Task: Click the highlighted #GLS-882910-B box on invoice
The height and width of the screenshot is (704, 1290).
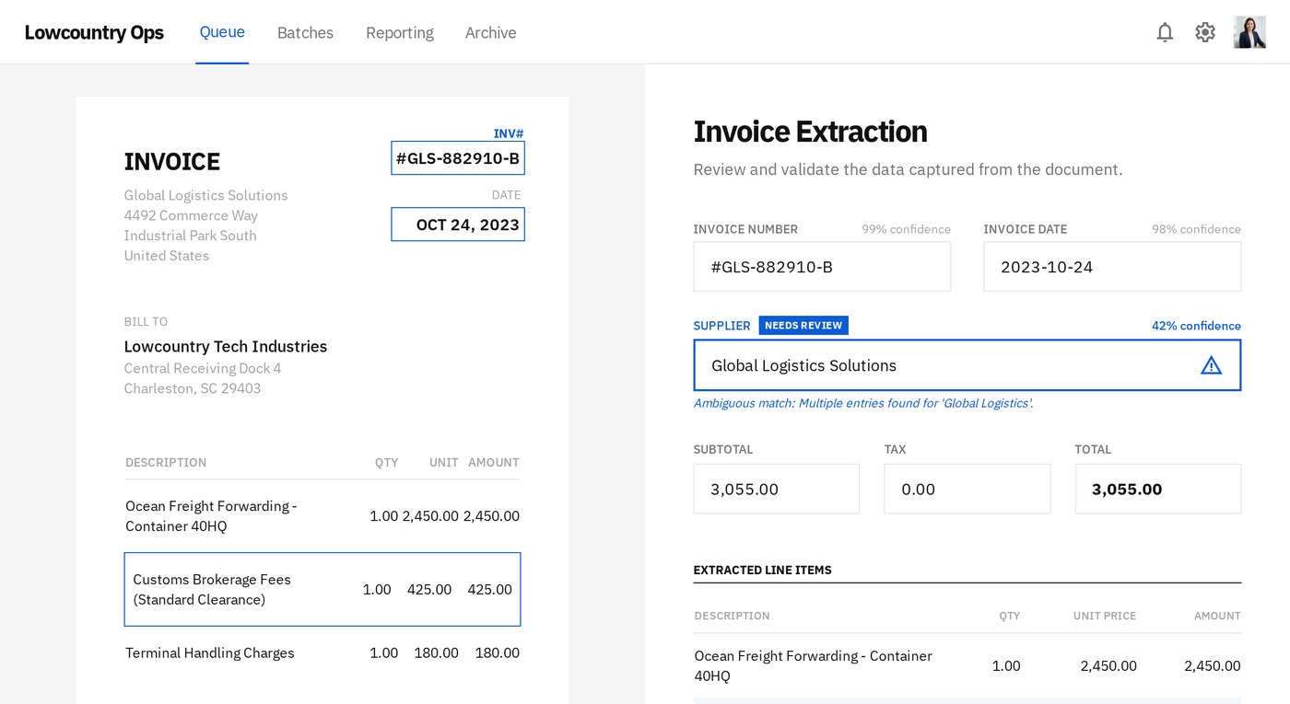Action: (x=458, y=158)
